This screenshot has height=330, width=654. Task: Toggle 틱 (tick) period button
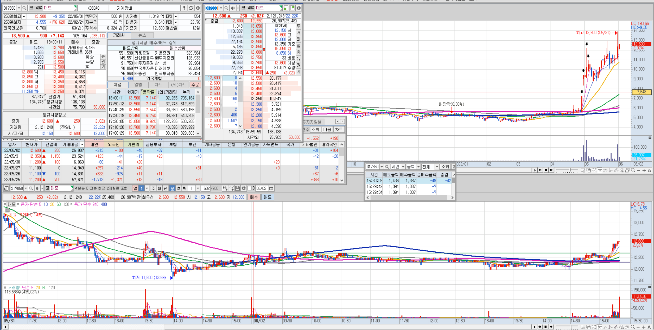[185, 188]
